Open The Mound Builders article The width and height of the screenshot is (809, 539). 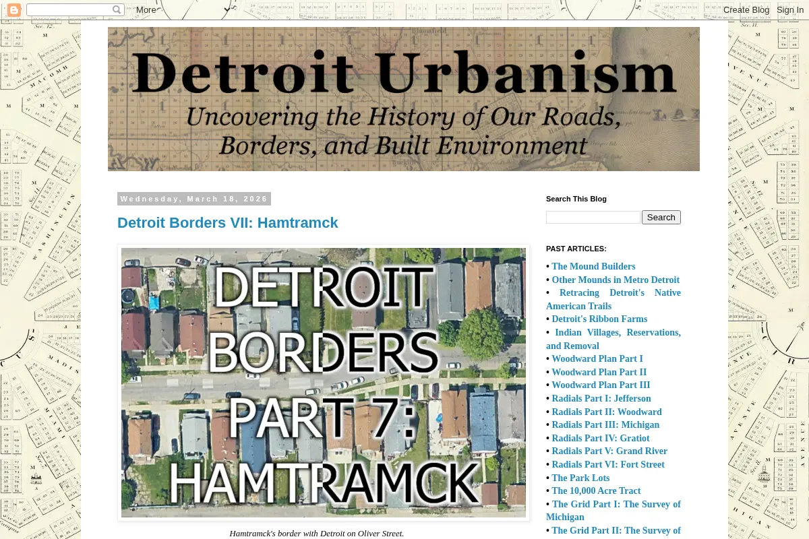(x=593, y=267)
